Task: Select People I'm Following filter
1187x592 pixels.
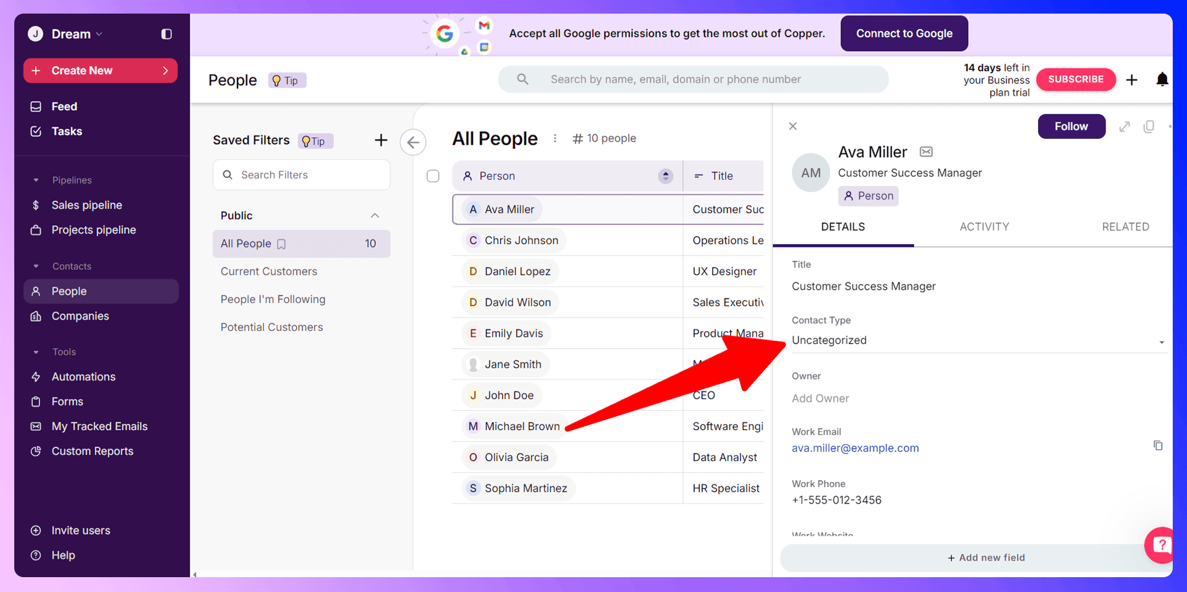Action: click(273, 299)
